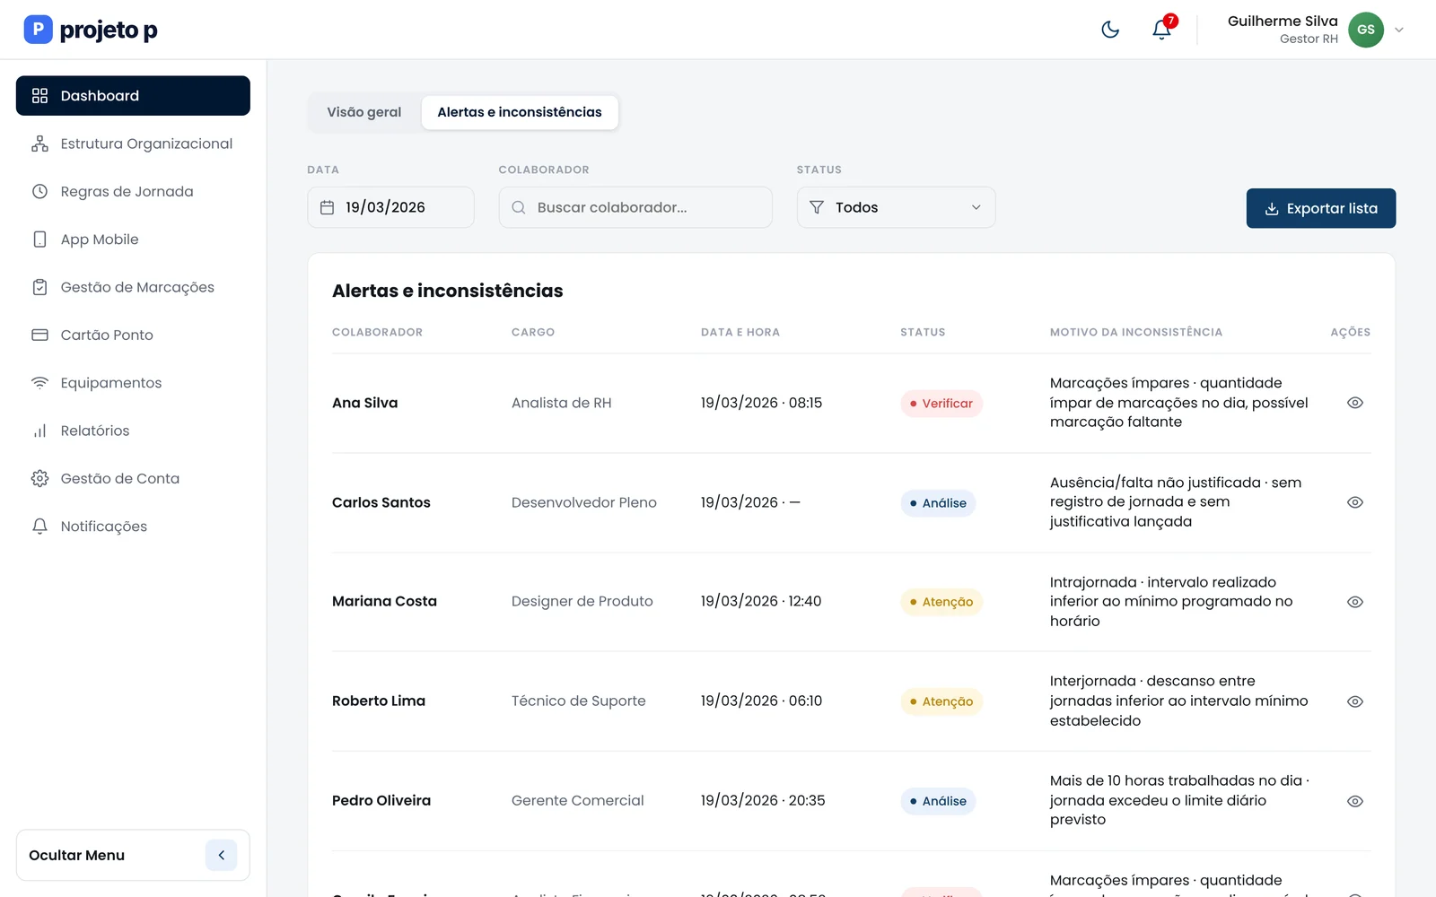View details for Pedro Oliveira's alert
The height and width of the screenshot is (897, 1436).
tap(1355, 801)
